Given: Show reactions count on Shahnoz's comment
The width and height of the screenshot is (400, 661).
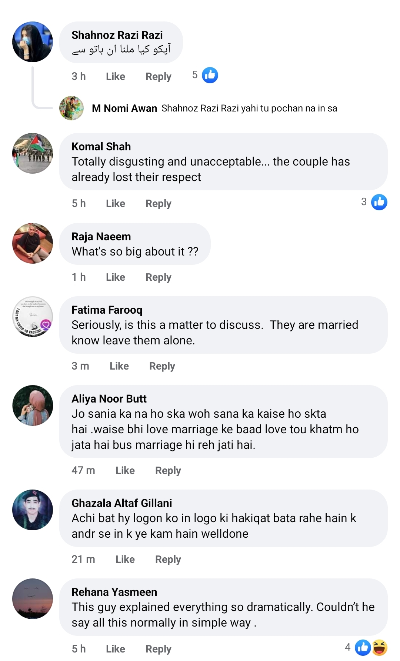Looking at the screenshot, I should [195, 74].
